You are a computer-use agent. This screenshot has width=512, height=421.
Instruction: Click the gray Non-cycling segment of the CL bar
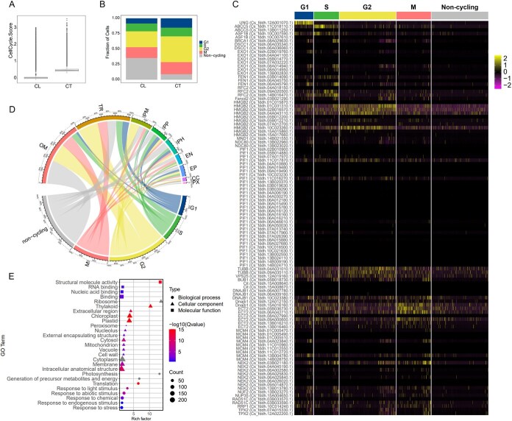[x=141, y=68]
